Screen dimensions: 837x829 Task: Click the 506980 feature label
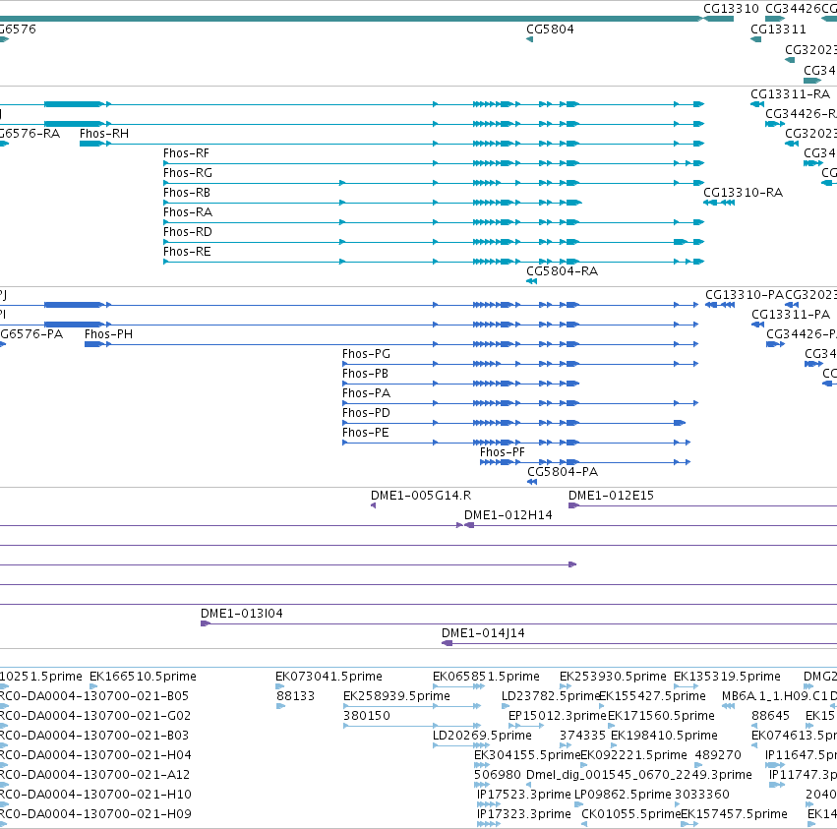[498, 775]
